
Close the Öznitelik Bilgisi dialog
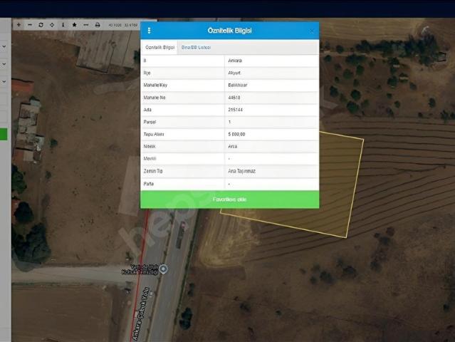click(311, 31)
